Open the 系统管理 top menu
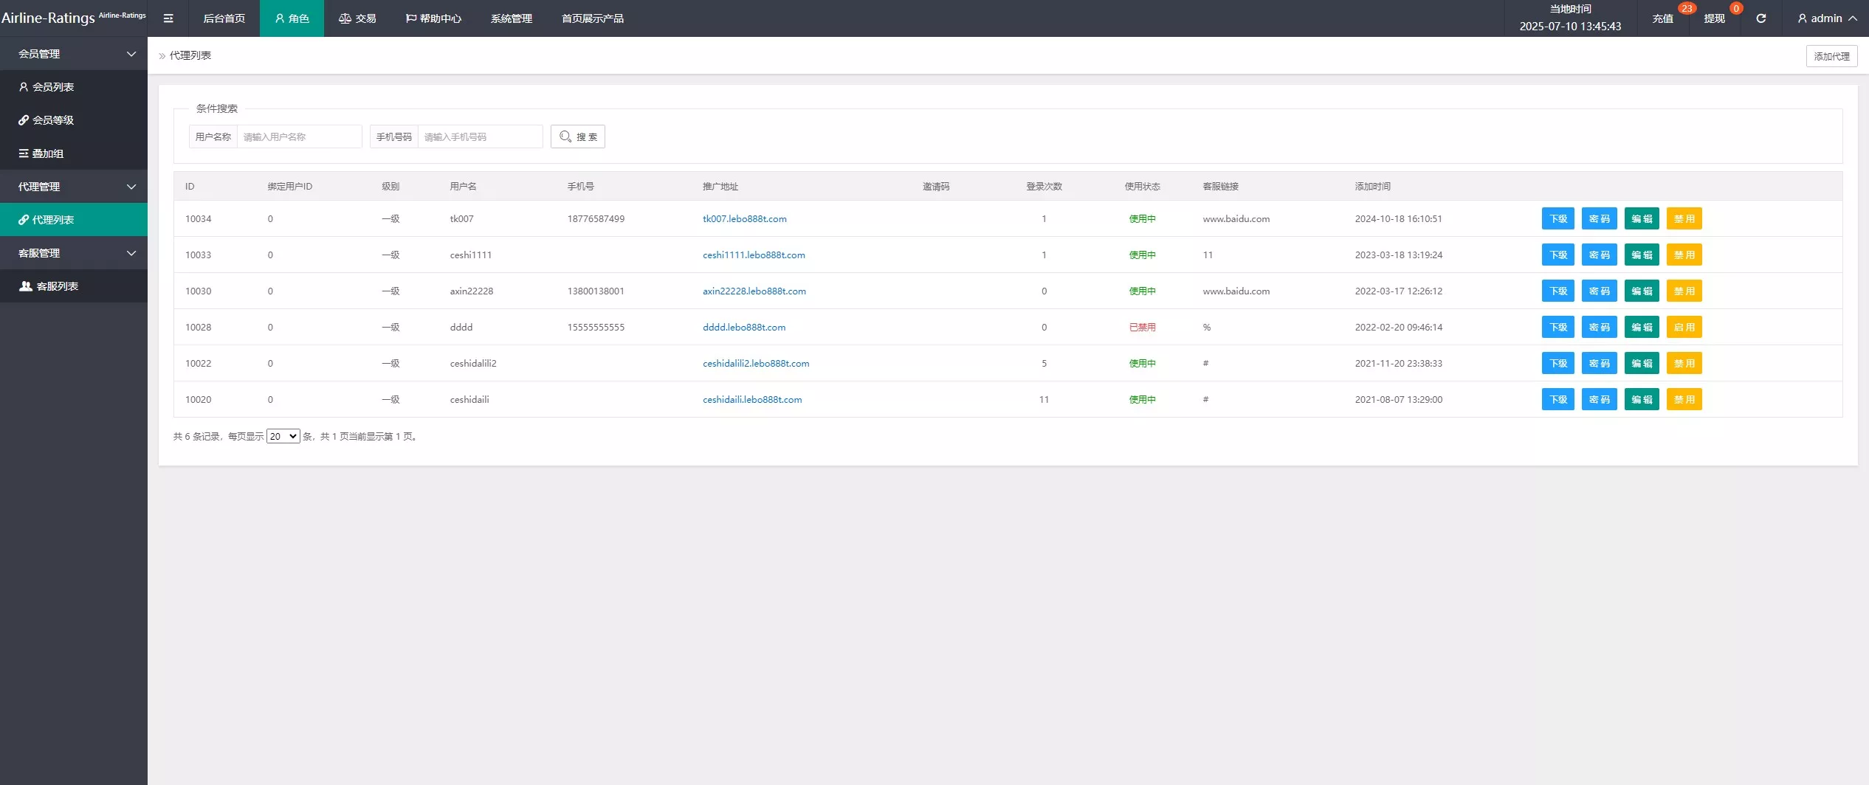1869x785 pixels. pyautogui.click(x=511, y=18)
